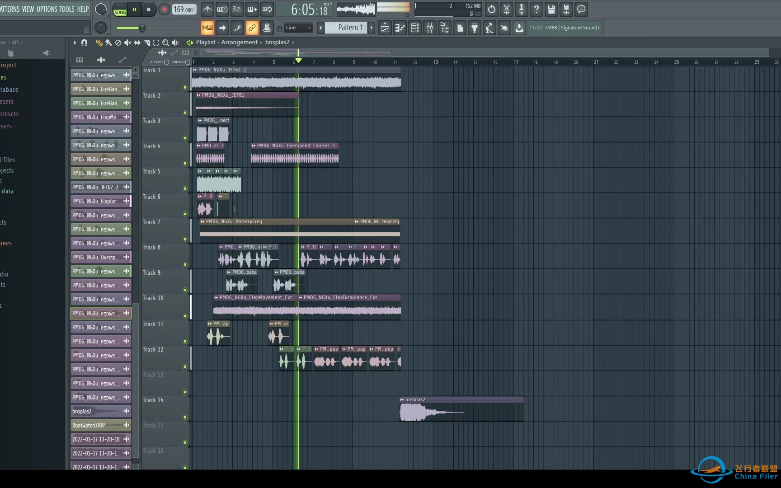The image size is (781, 488).
Task: Click the question mark help icon
Action: pos(536,9)
